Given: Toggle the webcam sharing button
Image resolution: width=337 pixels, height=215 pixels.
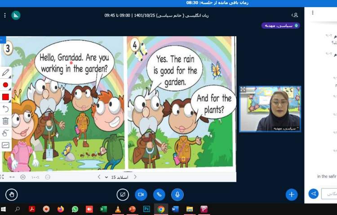Looking at the screenshot, I should coord(141,194).
